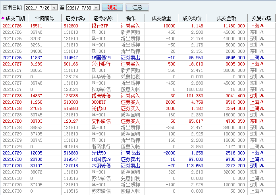
Task: Sort by 证券代码 column header
Action: coord(75,18)
